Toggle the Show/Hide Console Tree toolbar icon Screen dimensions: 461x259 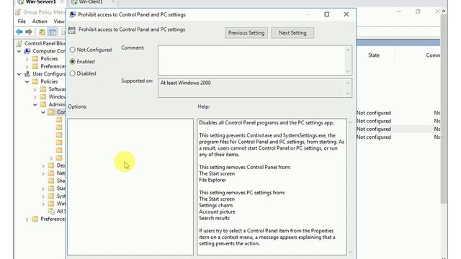52,32
